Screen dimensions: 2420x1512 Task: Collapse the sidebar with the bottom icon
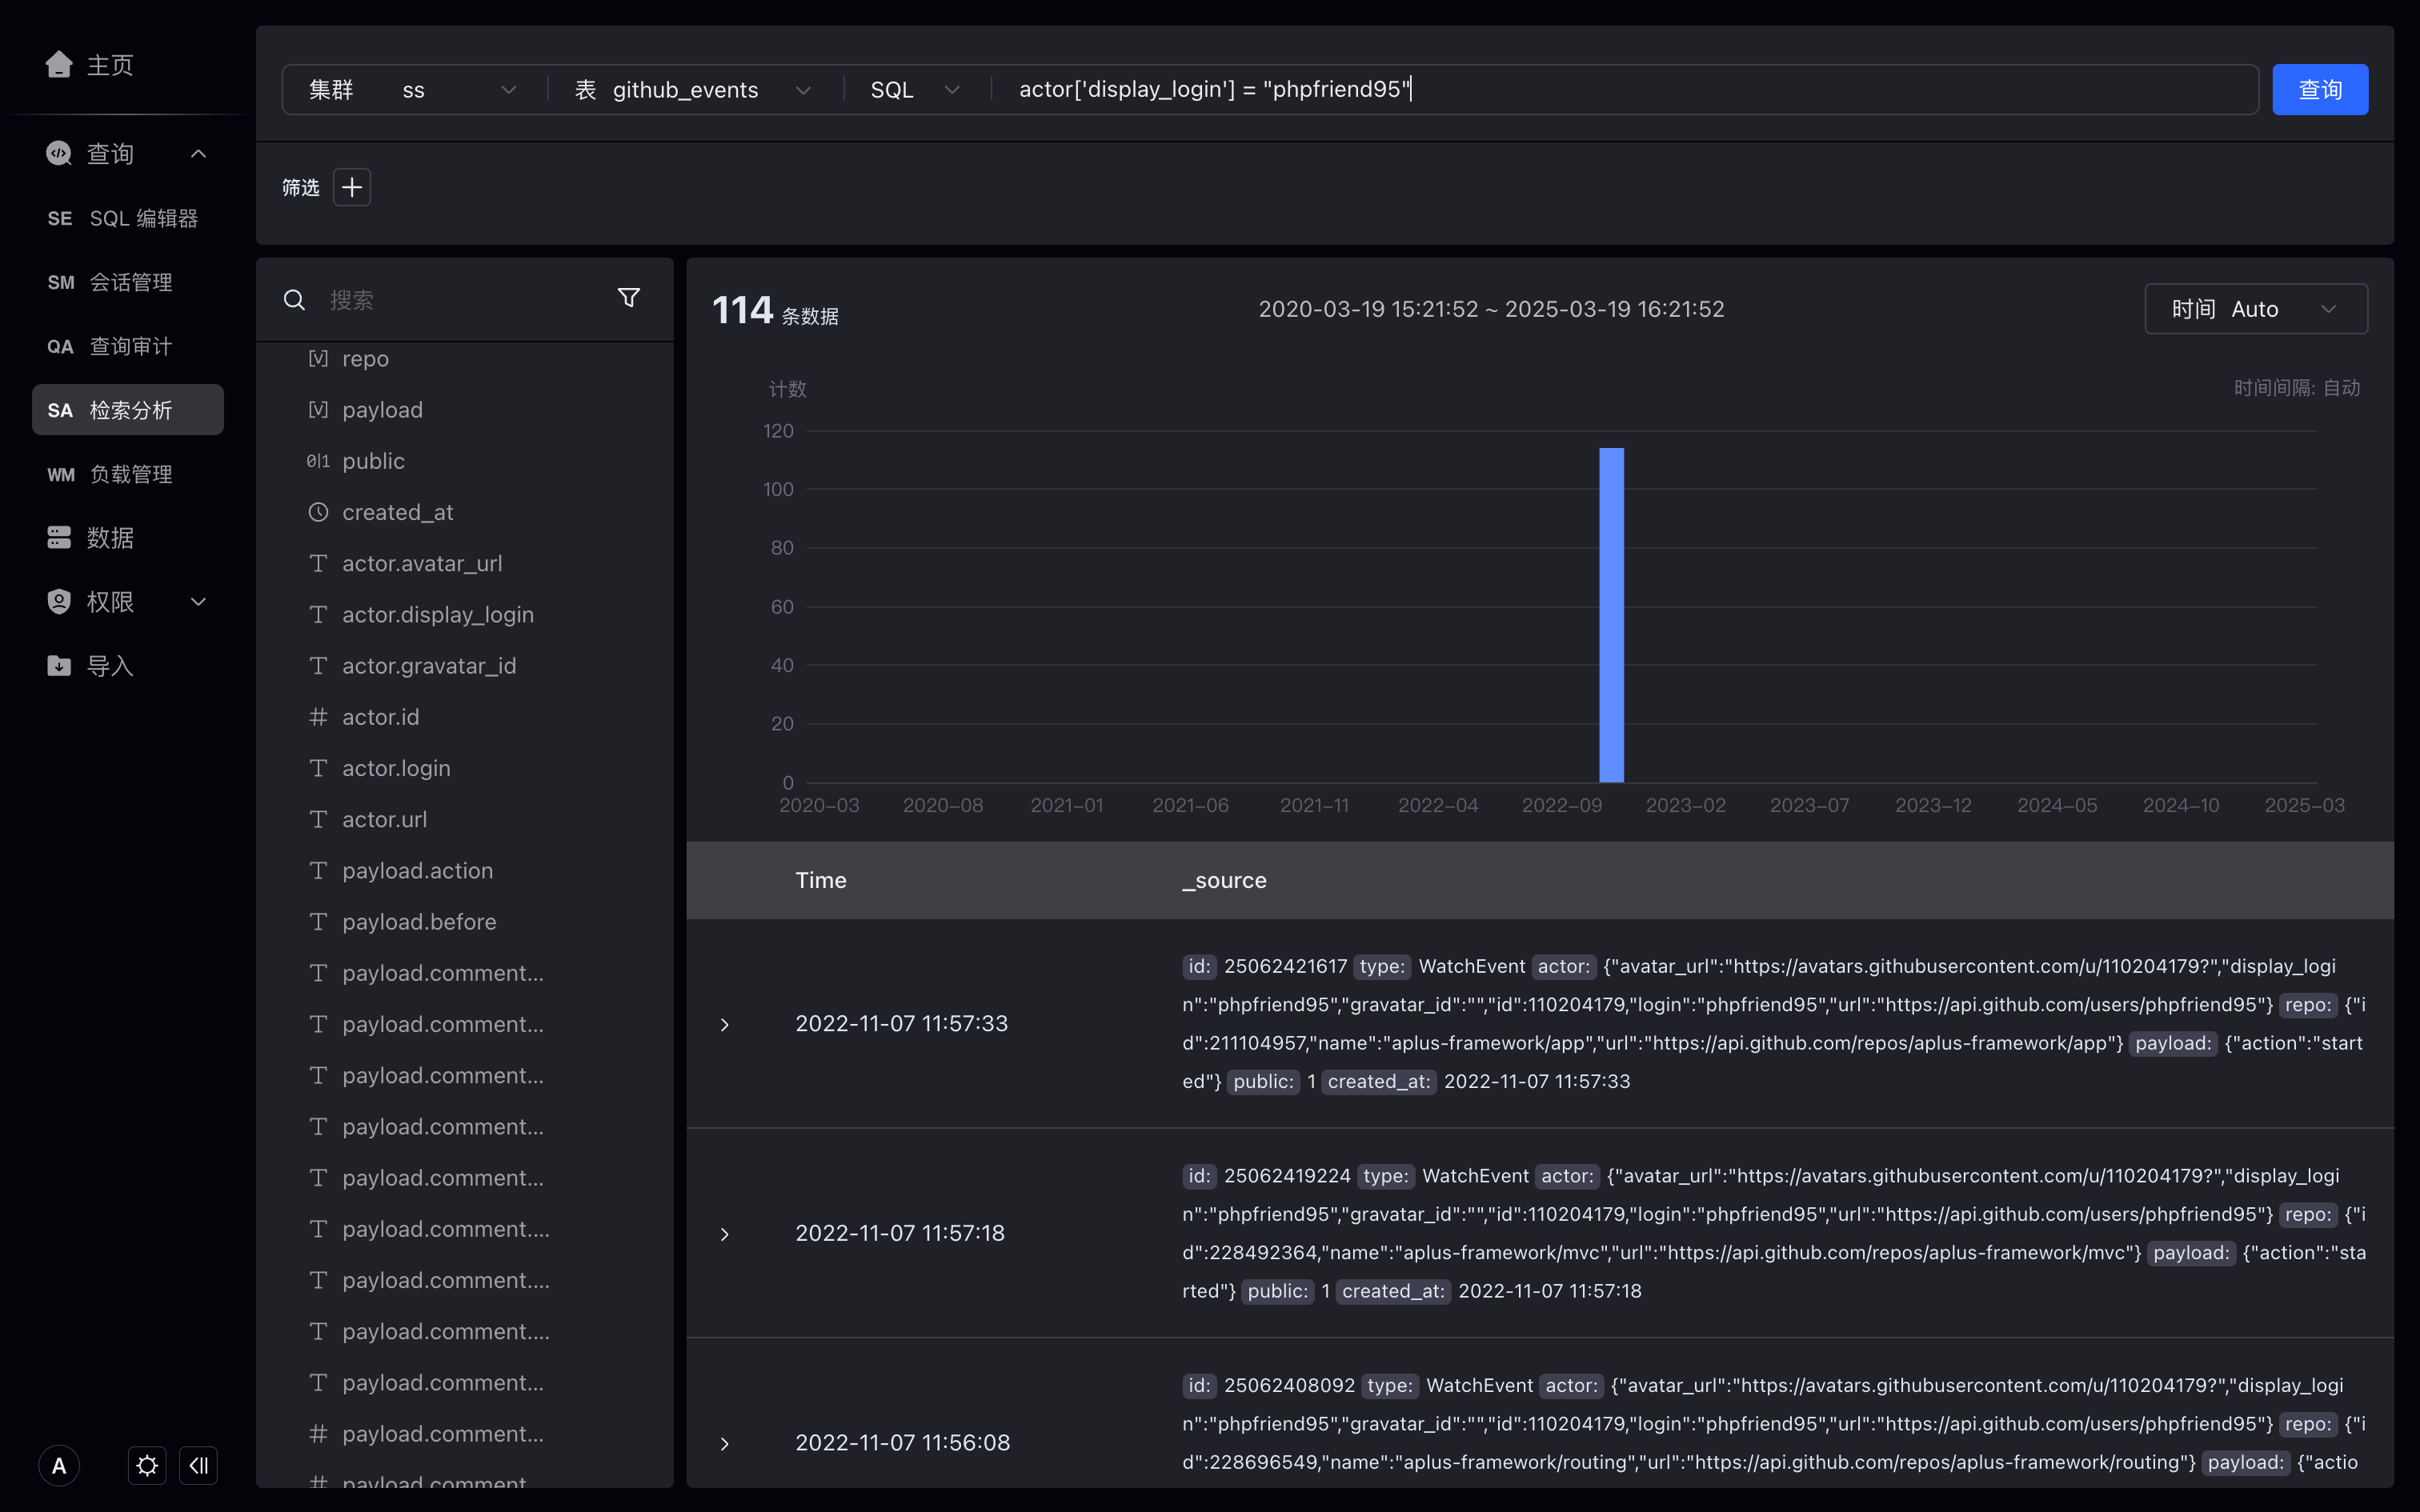[x=198, y=1466]
